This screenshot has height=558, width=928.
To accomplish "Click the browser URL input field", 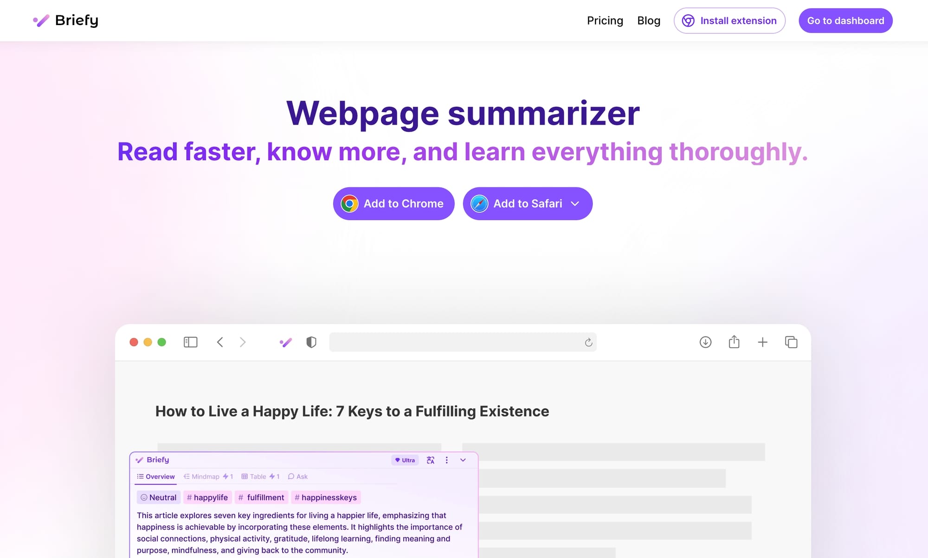I will 462,342.
